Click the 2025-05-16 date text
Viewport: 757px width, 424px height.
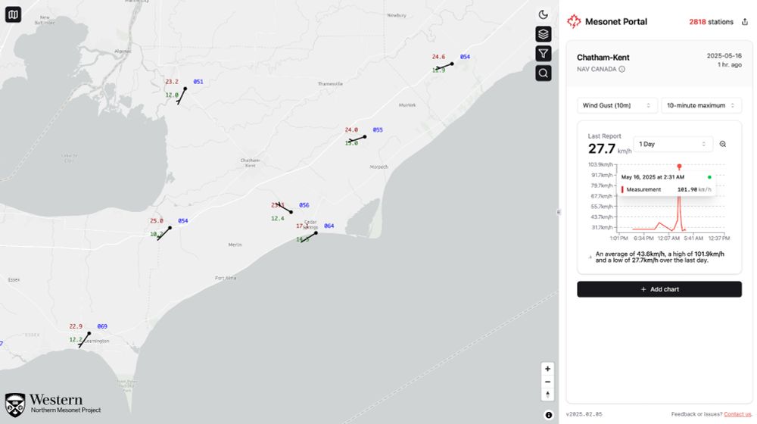(724, 56)
